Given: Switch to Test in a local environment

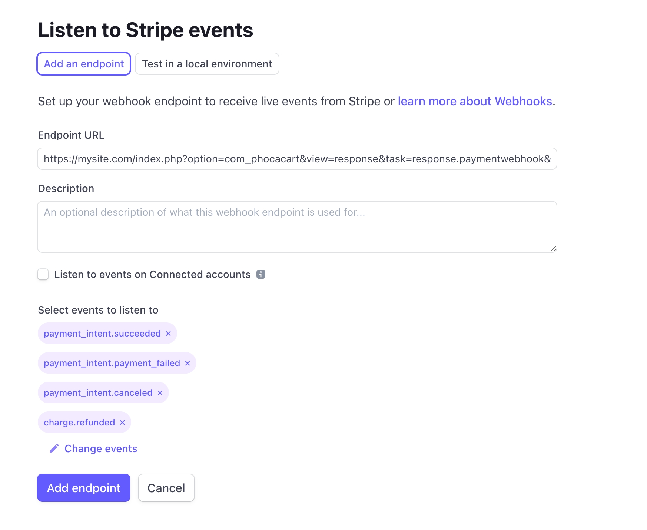Looking at the screenshot, I should [207, 64].
